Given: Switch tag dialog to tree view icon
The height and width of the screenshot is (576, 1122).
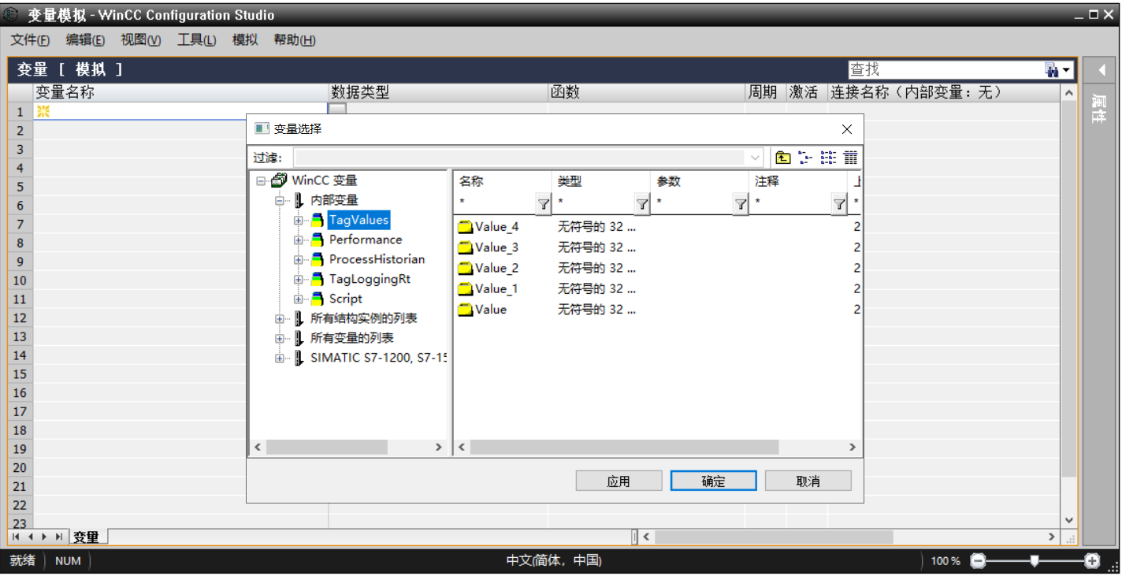Looking at the screenshot, I should click(805, 158).
